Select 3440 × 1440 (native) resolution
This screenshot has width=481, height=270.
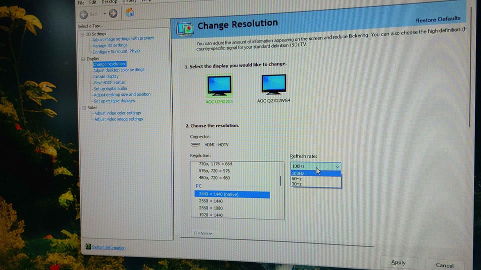pos(232,194)
